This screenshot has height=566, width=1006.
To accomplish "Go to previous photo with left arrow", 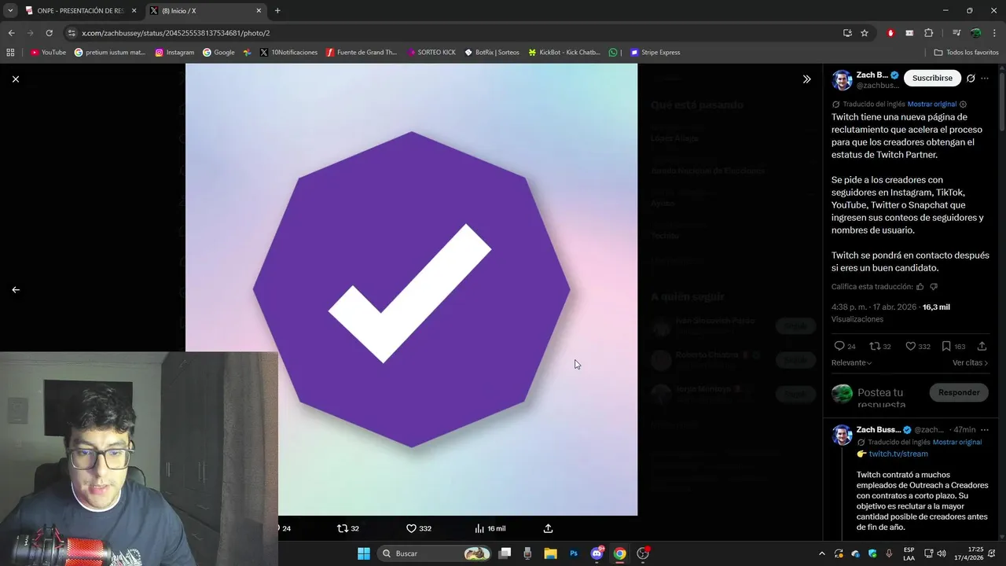I will coord(16,289).
